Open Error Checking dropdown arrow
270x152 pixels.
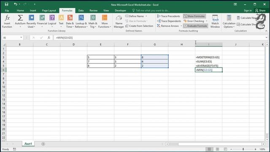[206, 21]
